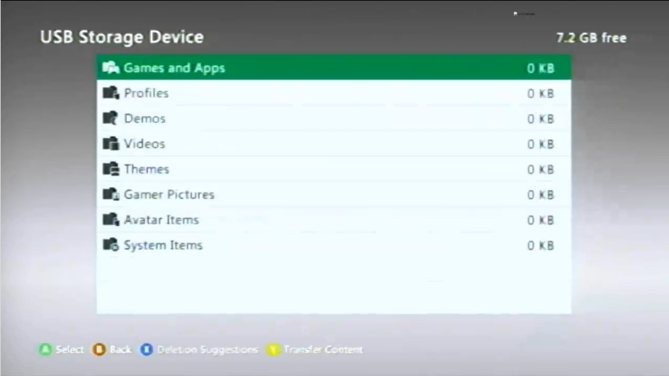Image resolution: width=669 pixels, height=376 pixels.
Task: Click the 0 KB size for Games and Apps
Action: pyautogui.click(x=541, y=68)
